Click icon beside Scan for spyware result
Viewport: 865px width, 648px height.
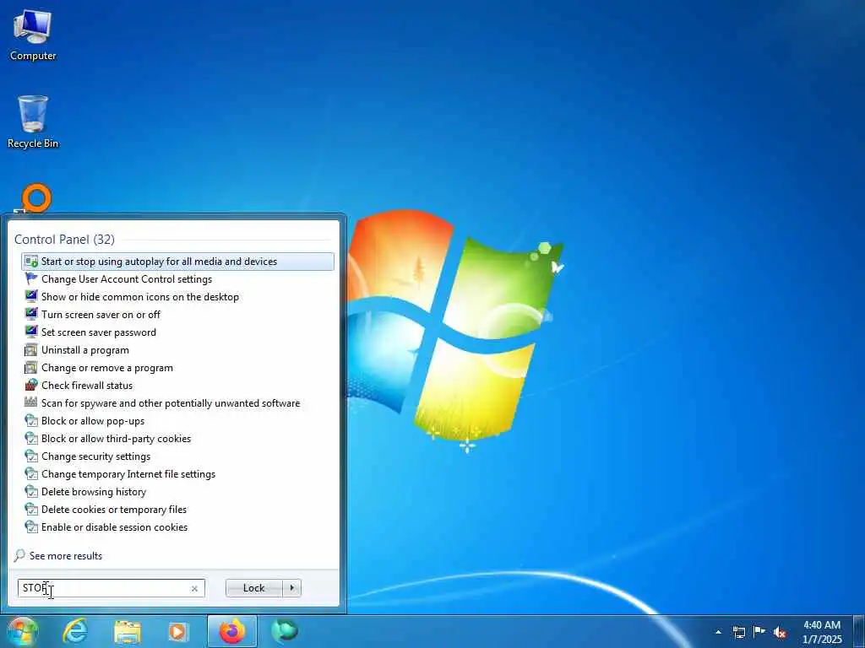coord(31,402)
